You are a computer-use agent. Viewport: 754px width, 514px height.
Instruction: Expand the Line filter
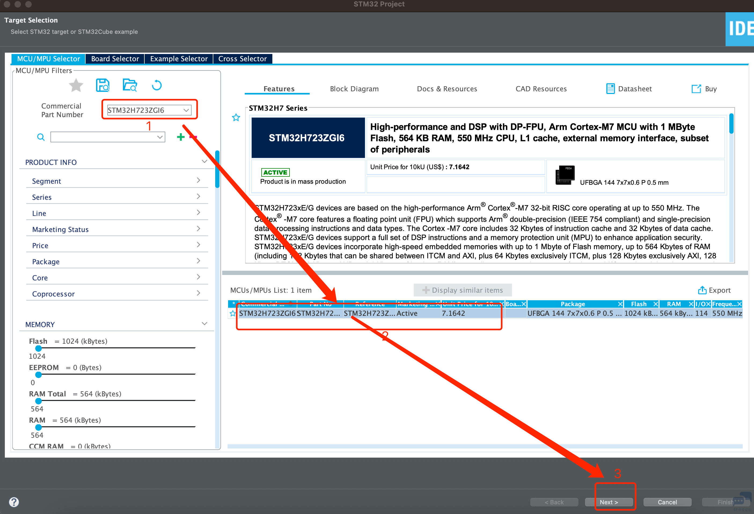[198, 213]
